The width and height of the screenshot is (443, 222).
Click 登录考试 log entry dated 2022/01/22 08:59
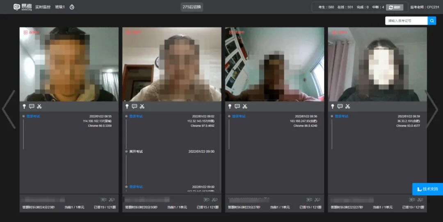click(342, 116)
